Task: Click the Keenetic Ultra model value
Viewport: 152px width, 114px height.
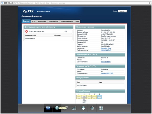Action: [106, 30]
